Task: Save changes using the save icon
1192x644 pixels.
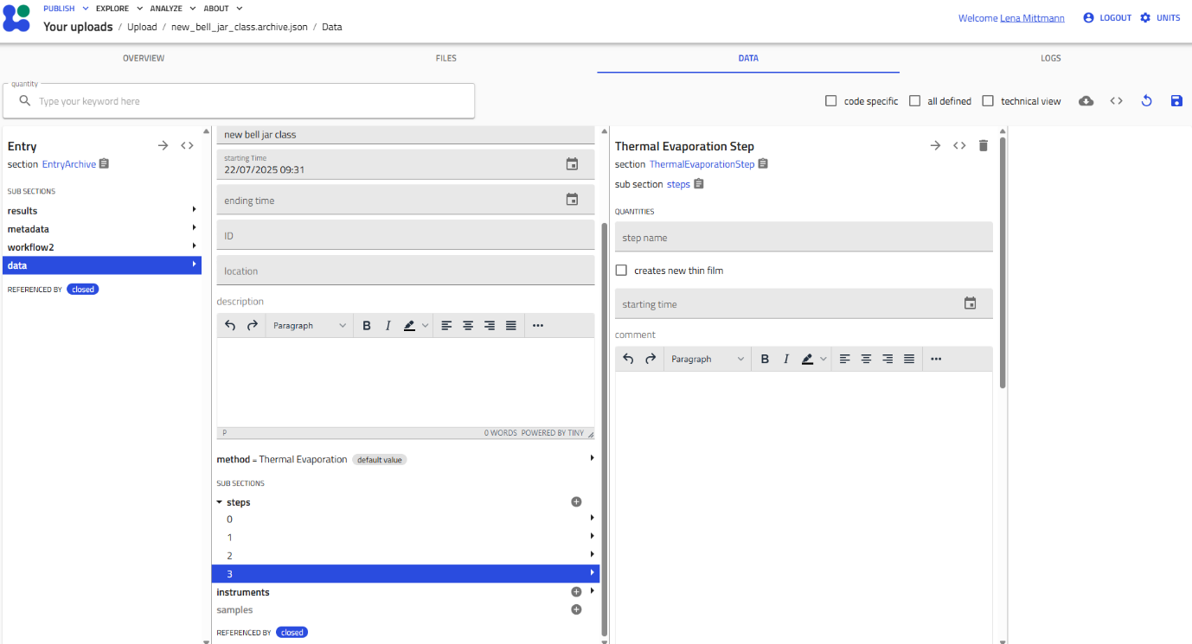Action: [1176, 101]
